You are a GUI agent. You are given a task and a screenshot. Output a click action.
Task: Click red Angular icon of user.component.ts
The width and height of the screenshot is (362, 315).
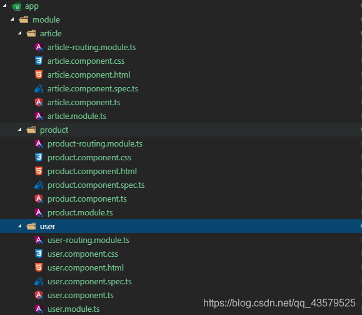39,296
